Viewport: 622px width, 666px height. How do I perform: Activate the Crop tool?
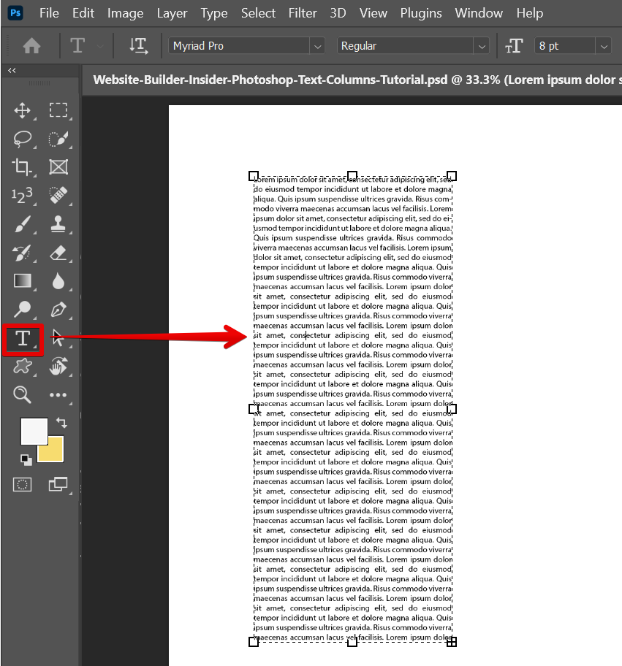click(x=23, y=167)
